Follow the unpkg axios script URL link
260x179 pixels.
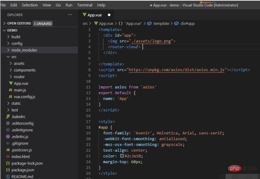pos(177,70)
